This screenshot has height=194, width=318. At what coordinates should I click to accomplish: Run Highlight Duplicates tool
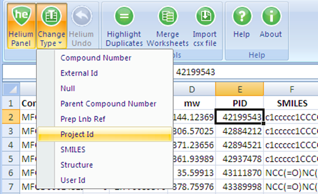point(124,26)
